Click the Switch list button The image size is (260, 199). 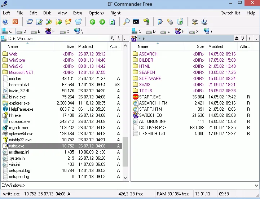[230, 13]
